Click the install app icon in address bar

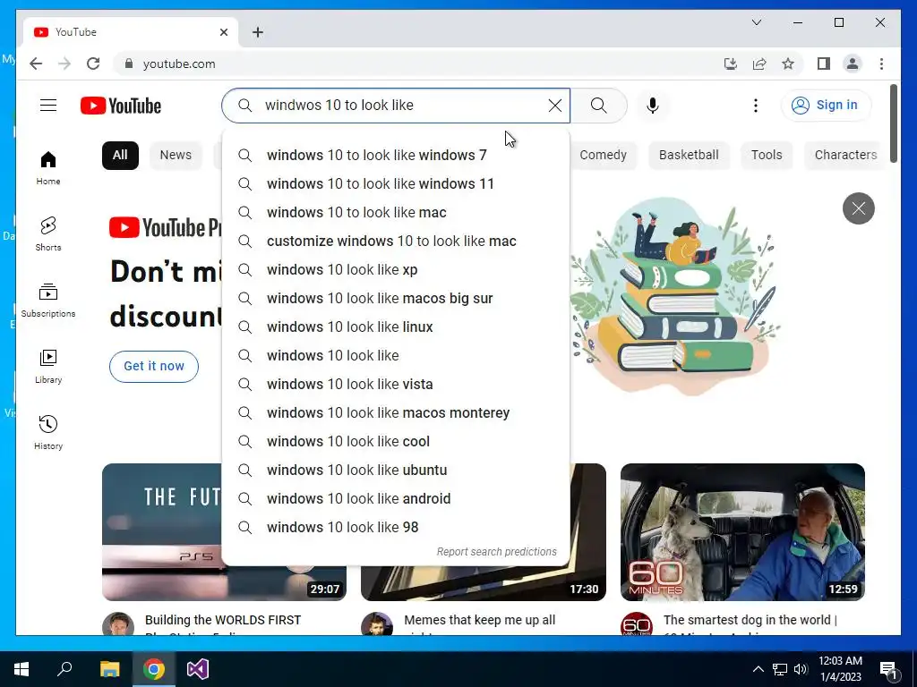coord(730,64)
